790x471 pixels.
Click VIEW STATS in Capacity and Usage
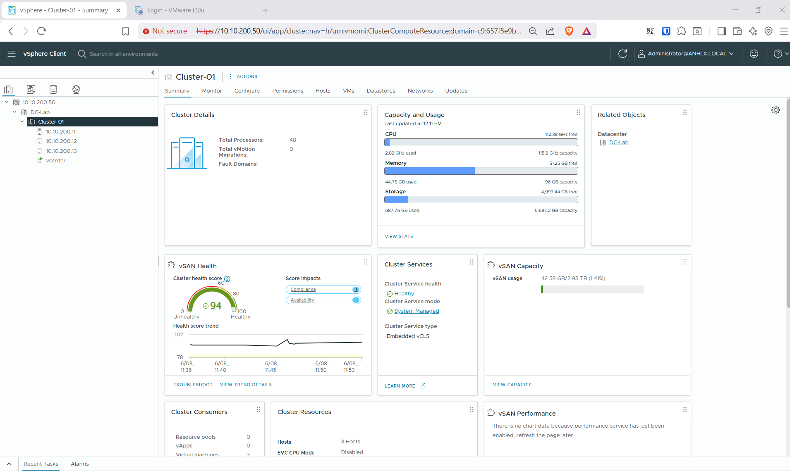[x=399, y=236]
